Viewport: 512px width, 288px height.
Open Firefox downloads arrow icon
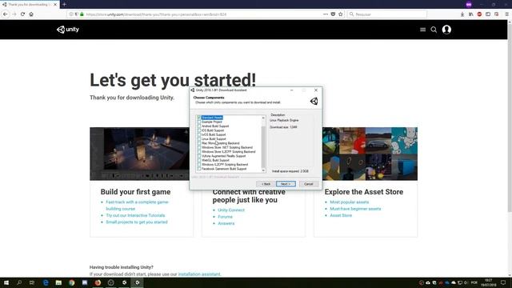[x=462, y=14]
